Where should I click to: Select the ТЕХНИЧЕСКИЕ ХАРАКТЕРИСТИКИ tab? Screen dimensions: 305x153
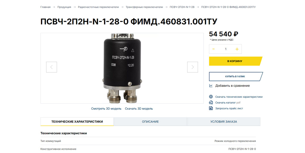(x=77, y=121)
